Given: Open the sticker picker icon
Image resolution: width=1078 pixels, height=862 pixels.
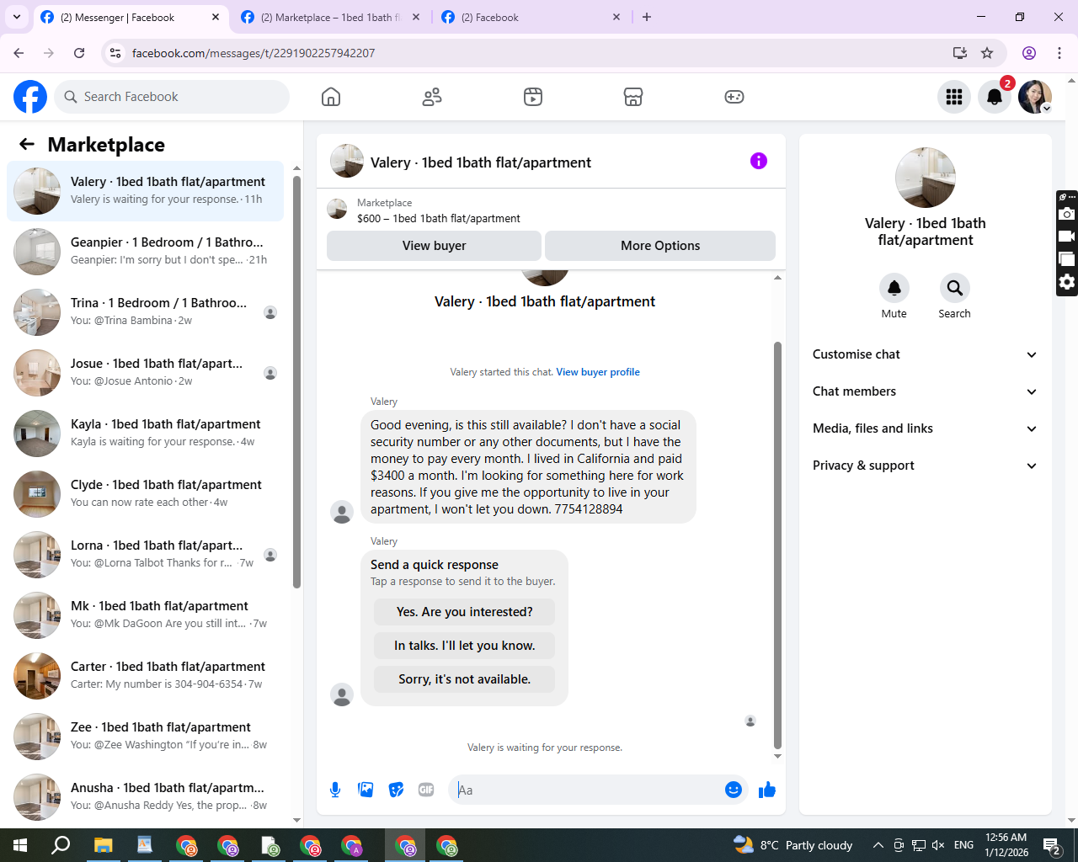Looking at the screenshot, I should 396,790.
